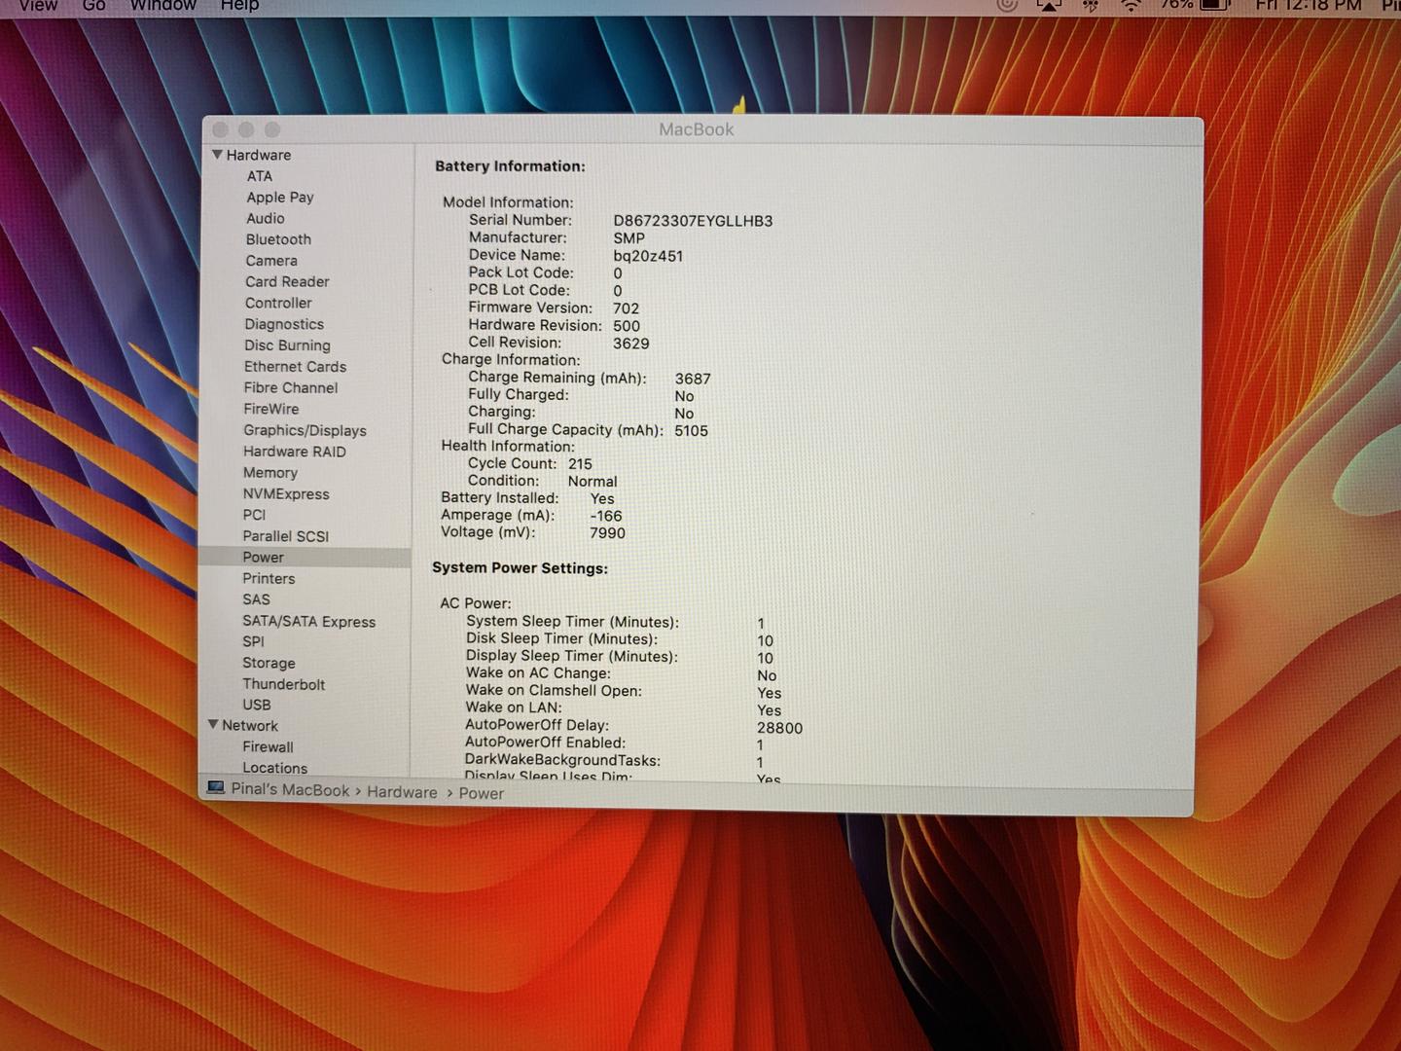Open Fibre Channel in the sidebar
The width and height of the screenshot is (1401, 1051).
[291, 388]
